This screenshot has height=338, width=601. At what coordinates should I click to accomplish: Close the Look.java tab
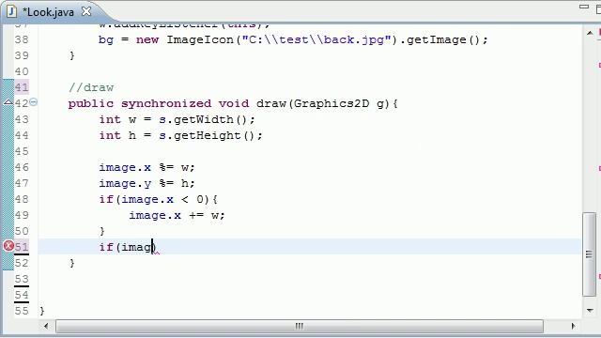86,11
